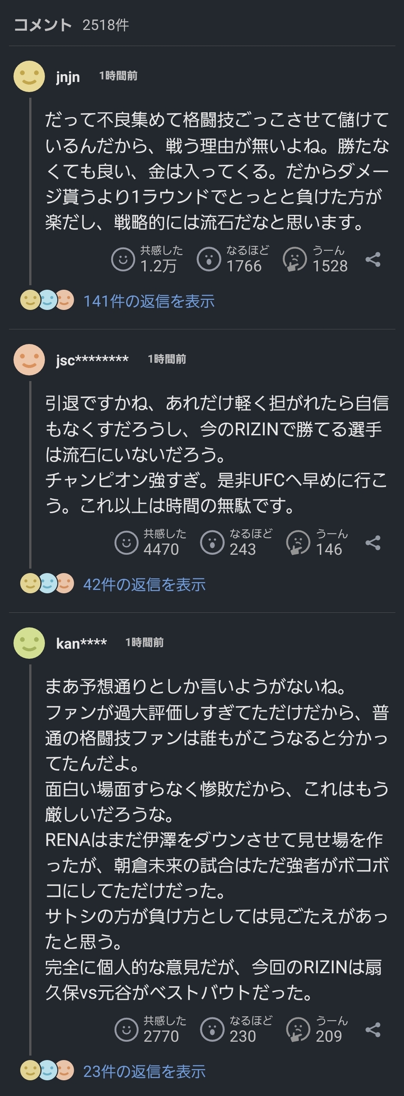Viewport: 404px width, 1096px height.
Task: Share the jnjn comment
Action: pyautogui.click(x=373, y=259)
